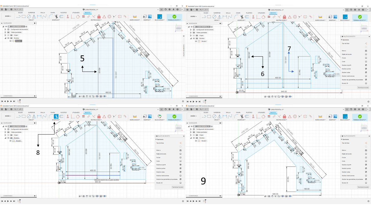The height and width of the screenshot is (209, 371).
Task: Open timeline settings gear in bottom-left window
Action: pos(183,201)
